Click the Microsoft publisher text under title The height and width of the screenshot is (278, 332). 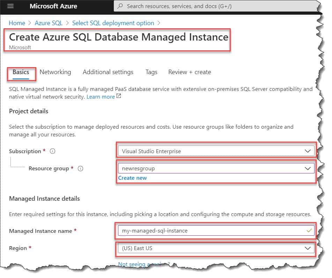click(x=20, y=48)
